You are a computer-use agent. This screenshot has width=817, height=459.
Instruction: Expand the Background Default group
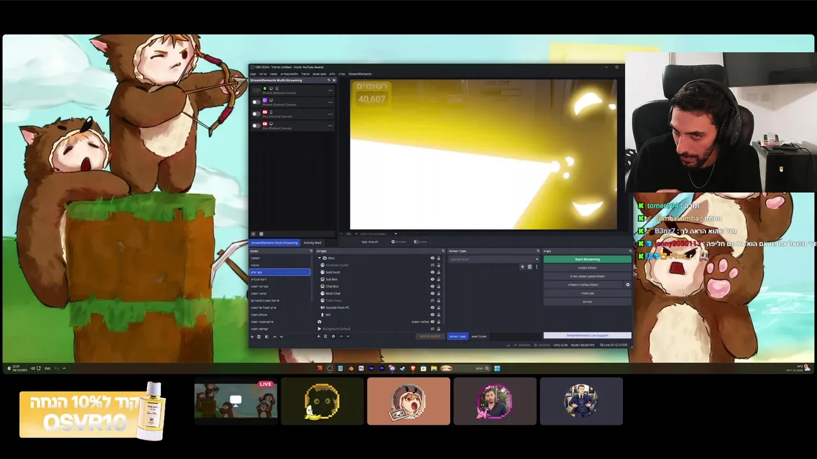coord(319,329)
